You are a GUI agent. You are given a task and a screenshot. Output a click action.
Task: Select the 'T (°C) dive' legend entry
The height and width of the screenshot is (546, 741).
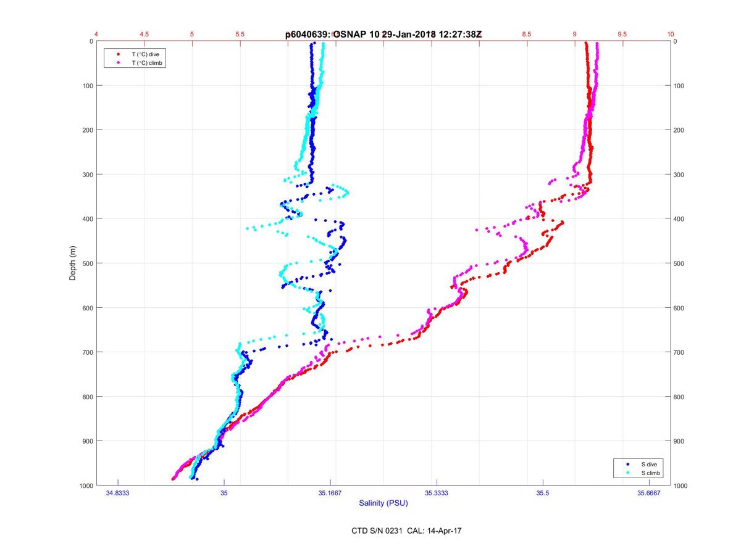tap(146, 54)
